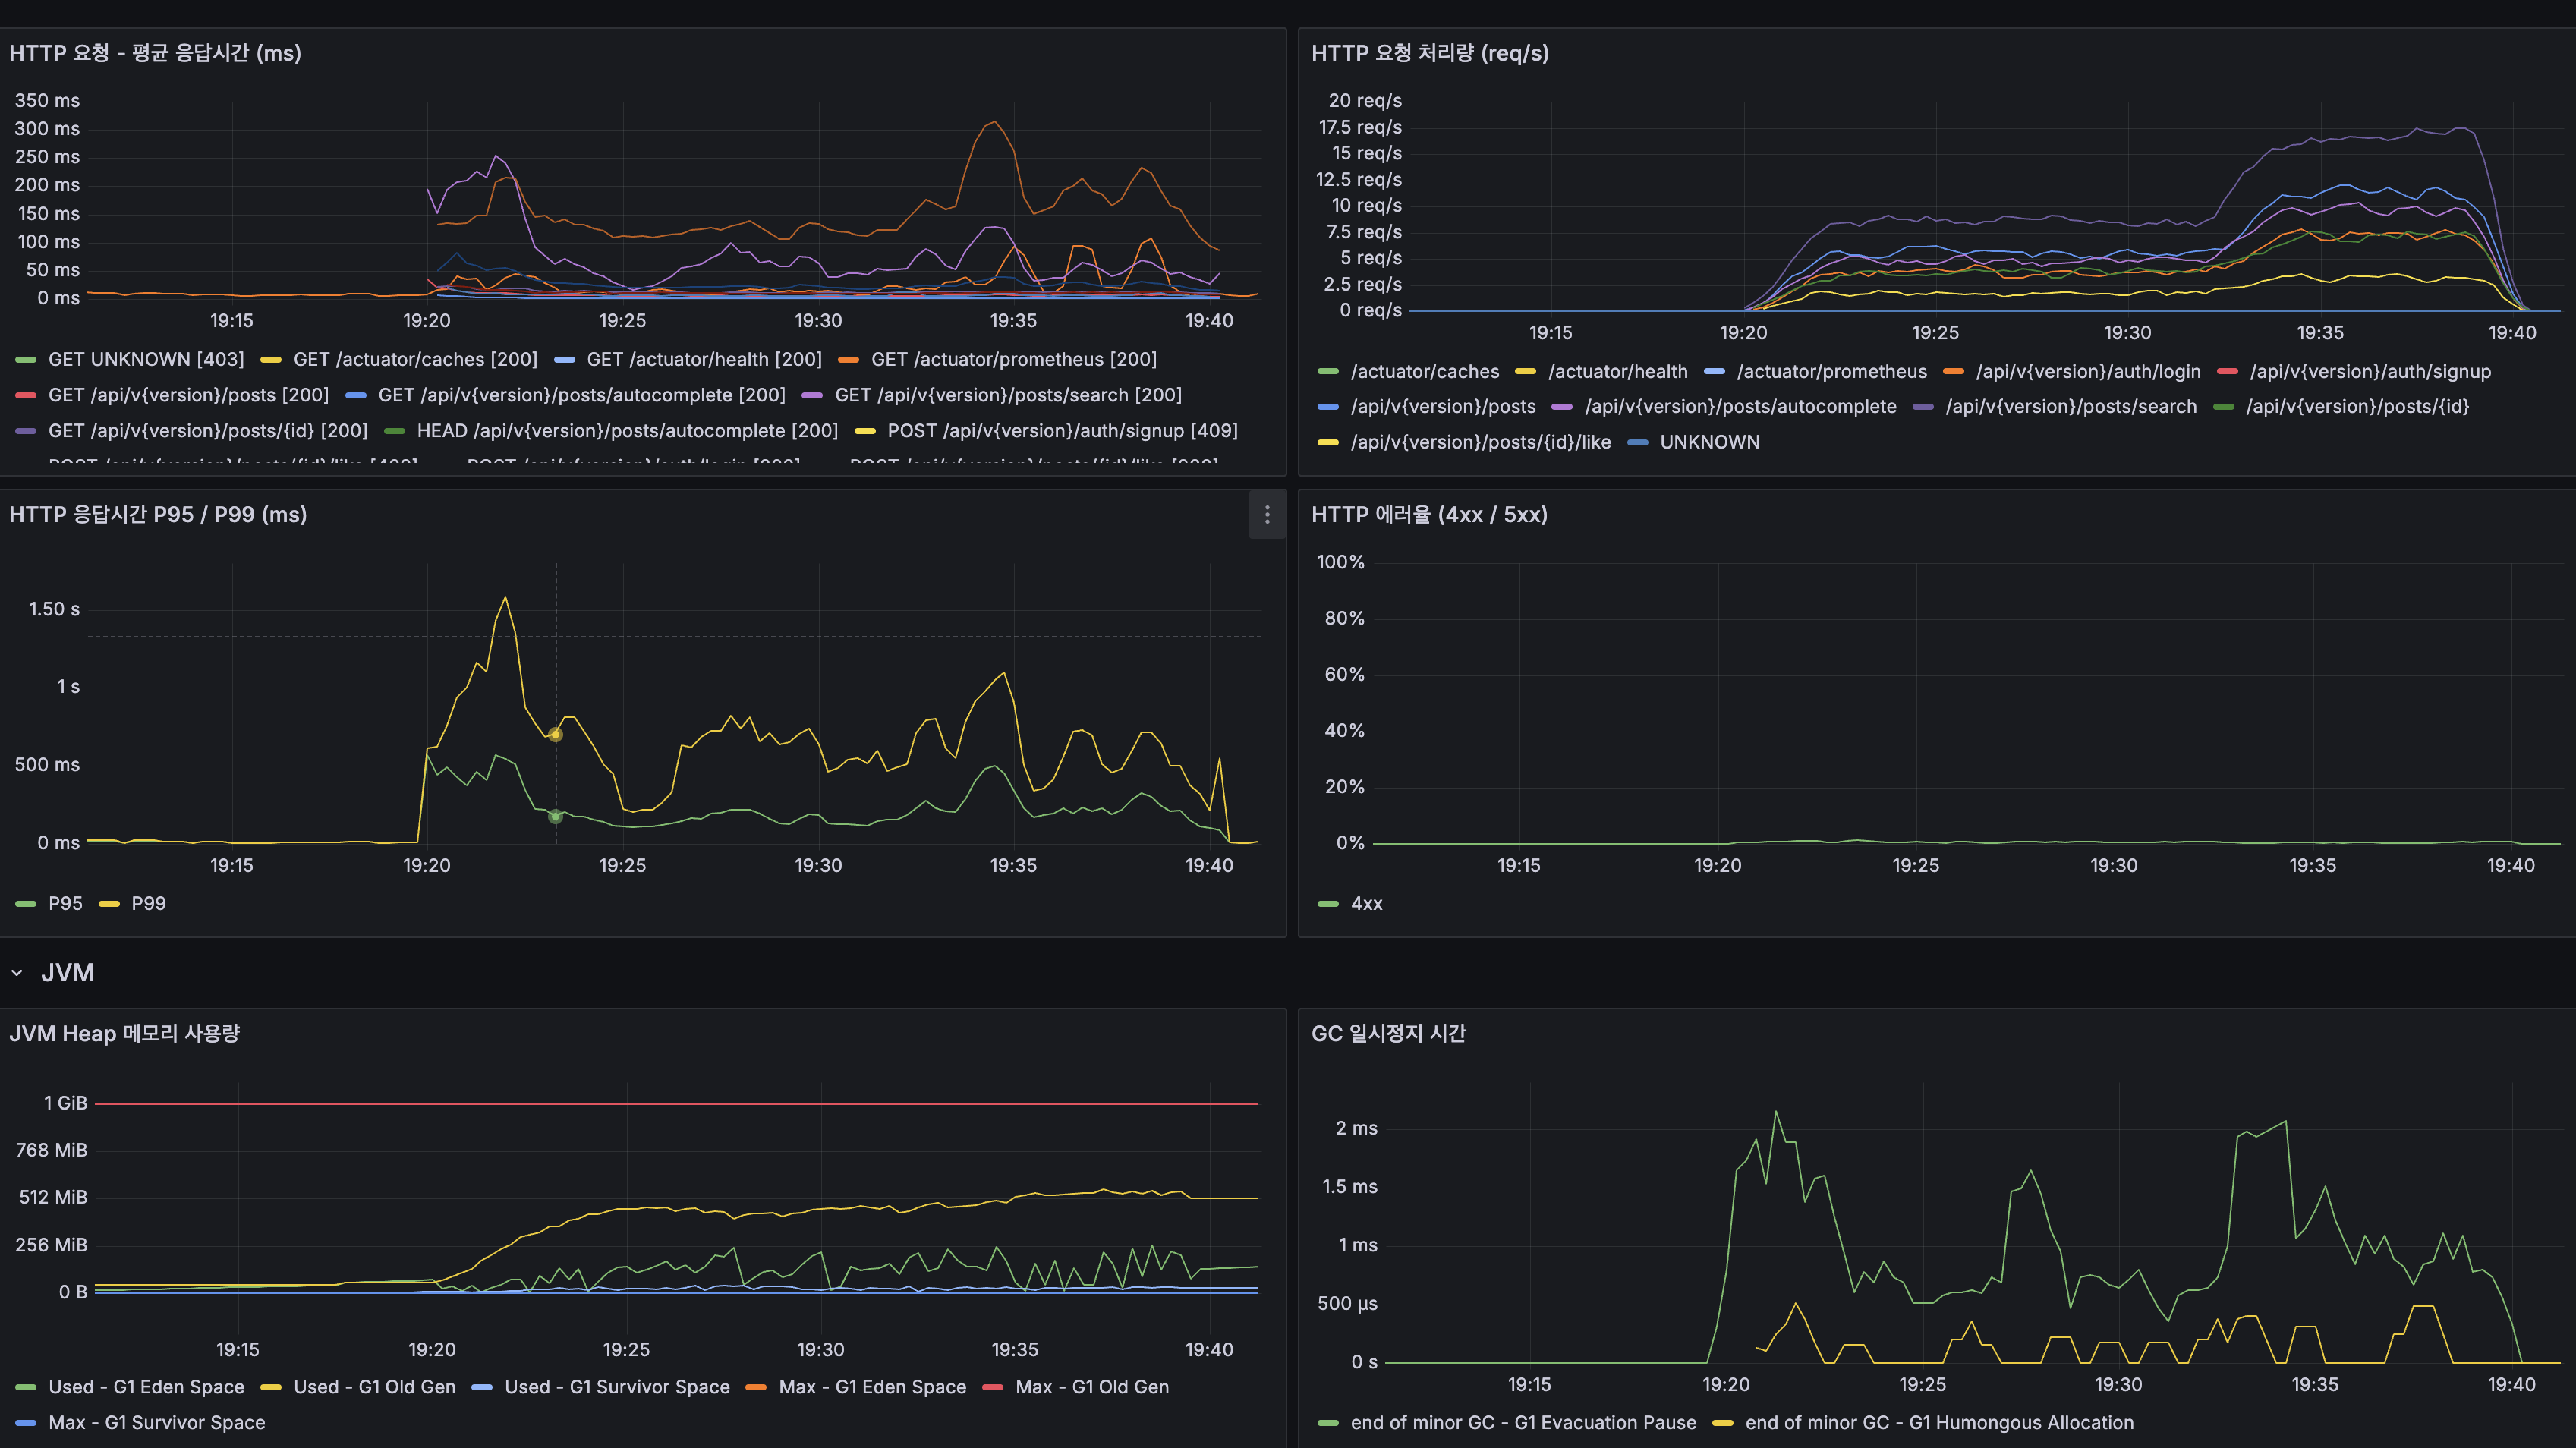Screen dimensions: 2576x1448
Task: Select 'end of minor GC - G1 Humongous Allocation' legend
Action: [1937, 1422]
